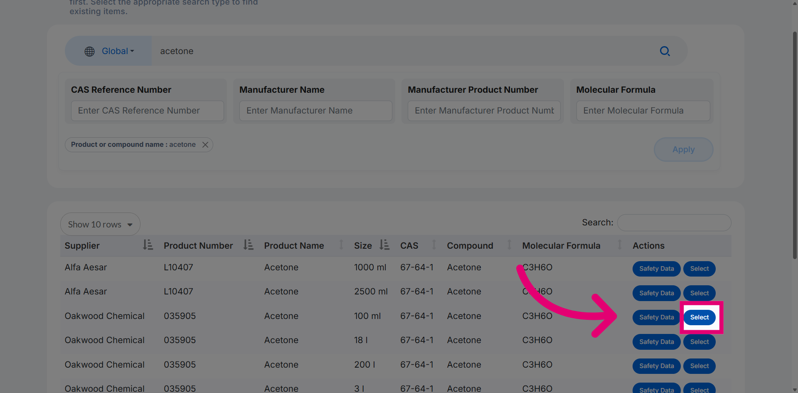Remove the acetone filter chip
Image resolution: width=798 pixels, height=393 pixels.
point(205,145)
